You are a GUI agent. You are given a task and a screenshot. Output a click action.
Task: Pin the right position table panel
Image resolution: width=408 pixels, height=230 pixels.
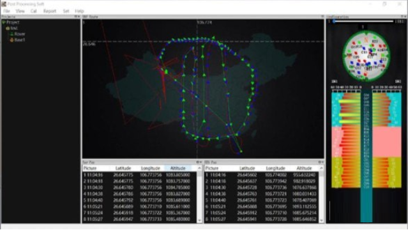pyautogui.click(x=319, y=162)
